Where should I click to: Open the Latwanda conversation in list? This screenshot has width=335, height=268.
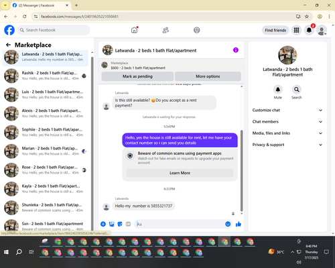click(x=45, y=57)
